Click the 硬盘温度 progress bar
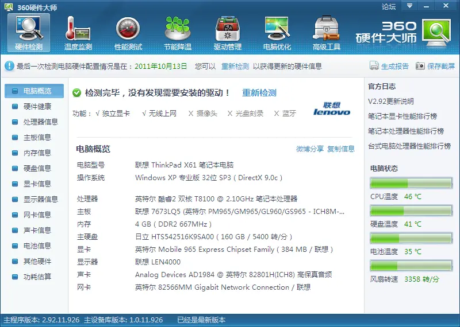 coord(411,211)
